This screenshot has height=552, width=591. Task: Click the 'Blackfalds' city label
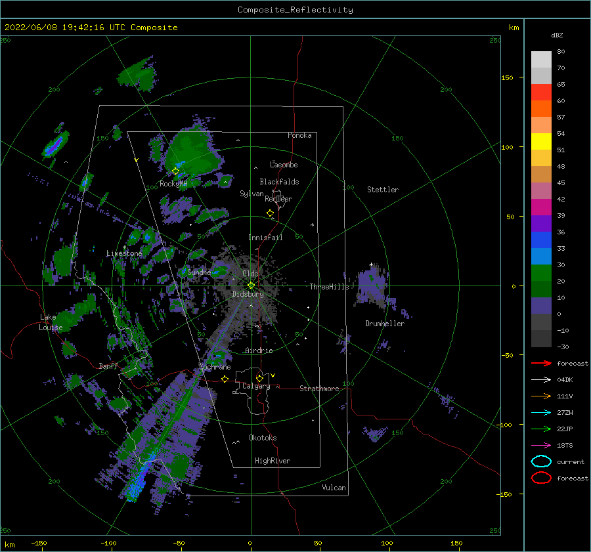point(279,182)
